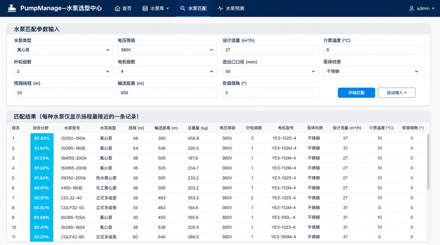Select pump model CDLF32-50

tap(72, 208)
